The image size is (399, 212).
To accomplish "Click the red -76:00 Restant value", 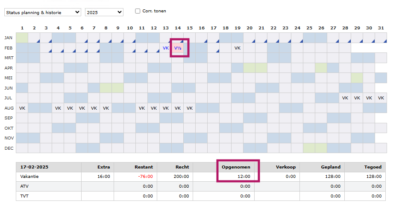I will click(x=146, y=176).
